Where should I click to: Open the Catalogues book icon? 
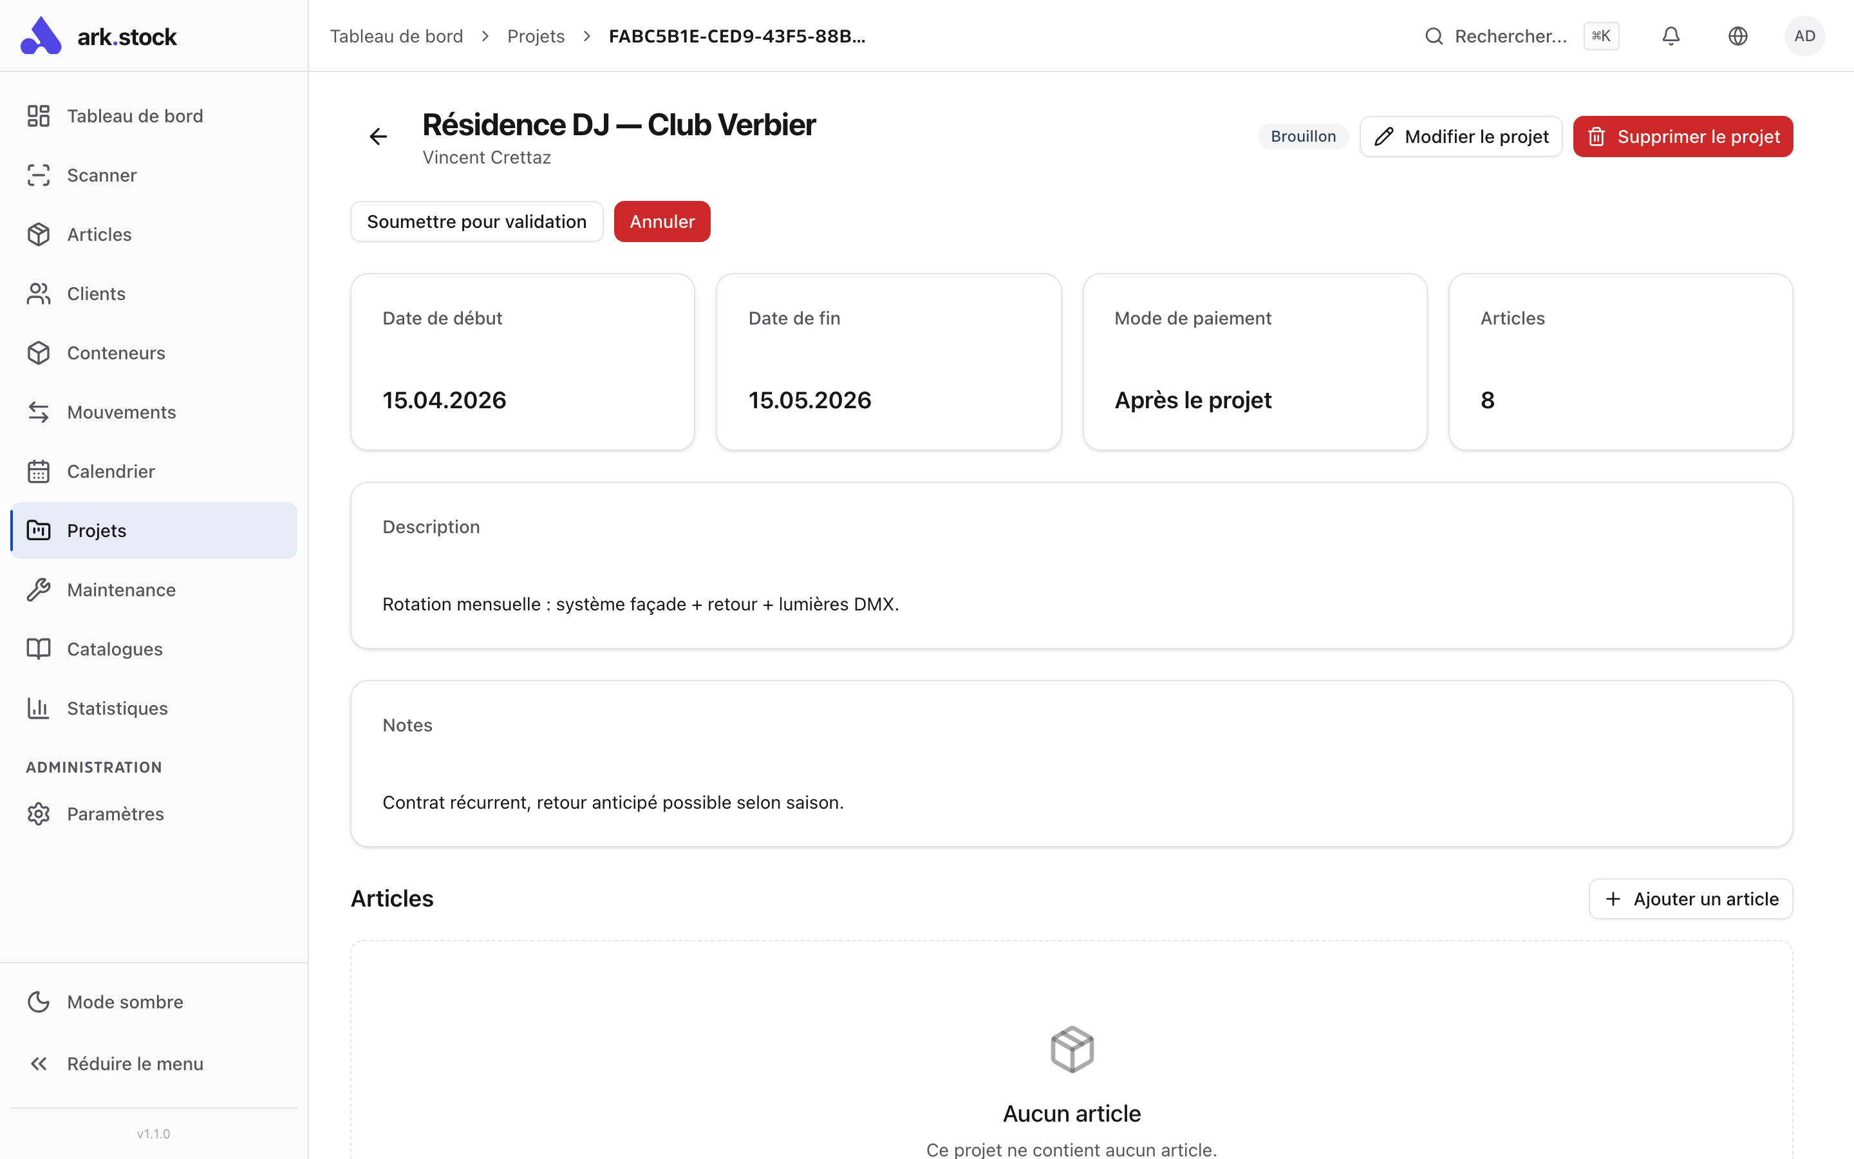pos(39,648)
